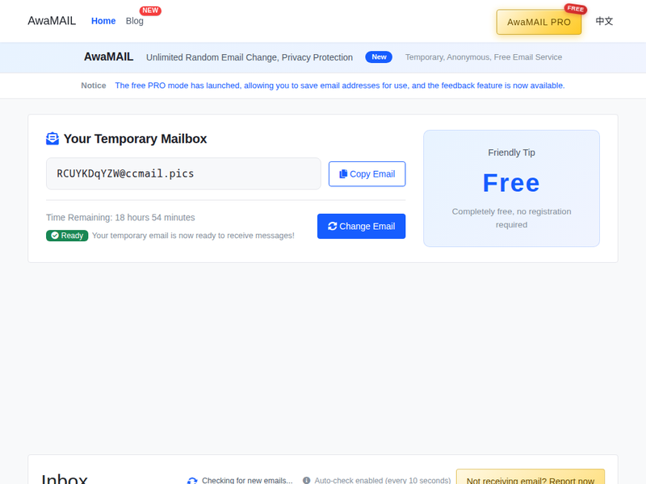Click the Friendly Tip card heading
Image resolution: width=646 pixels, height=484 pixels.
coord(511,152)
